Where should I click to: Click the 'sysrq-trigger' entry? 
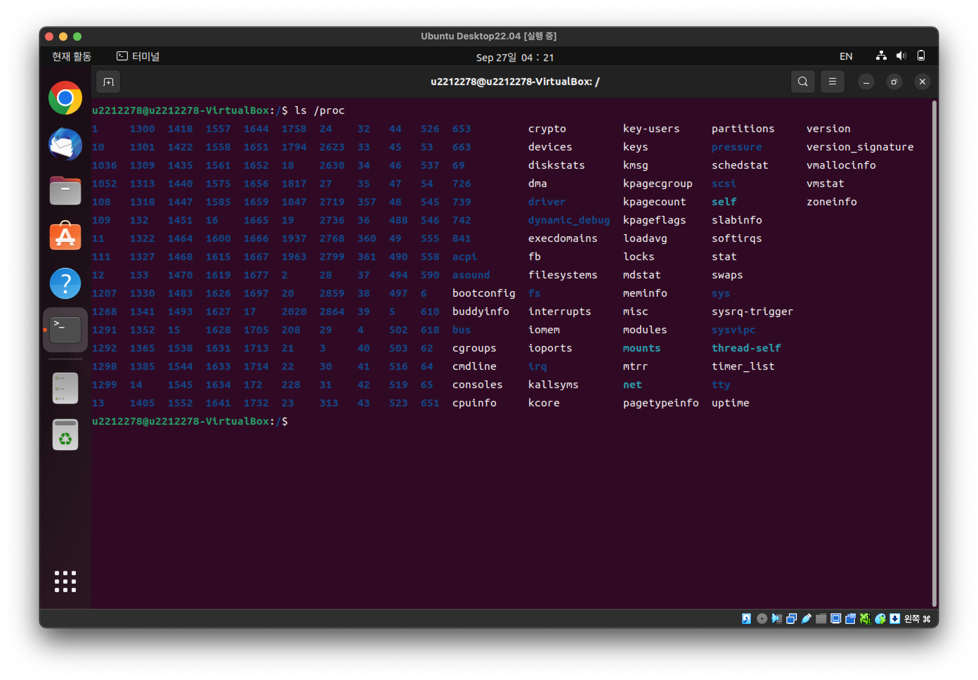(752, 312)
